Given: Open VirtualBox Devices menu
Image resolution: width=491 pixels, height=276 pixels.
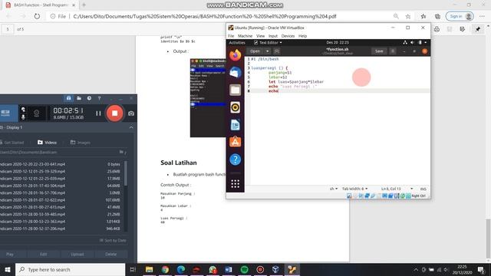Looking at the screenshot, I should [288, 36].
